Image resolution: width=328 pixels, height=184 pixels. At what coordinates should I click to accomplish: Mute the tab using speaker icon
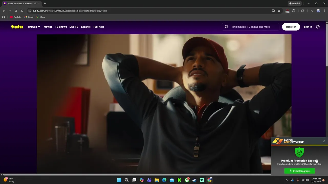[x=35, y=4]
